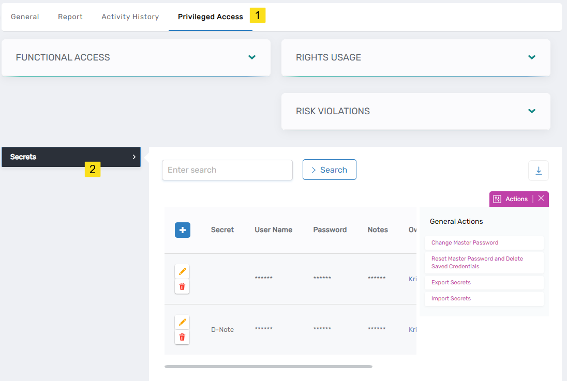Click inside the Enter search field
This screenshot has height=381, width=567.
point(227,170)
